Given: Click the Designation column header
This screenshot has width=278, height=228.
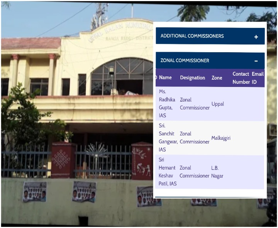Looking at the screenshot, I should tap(192, 78).
